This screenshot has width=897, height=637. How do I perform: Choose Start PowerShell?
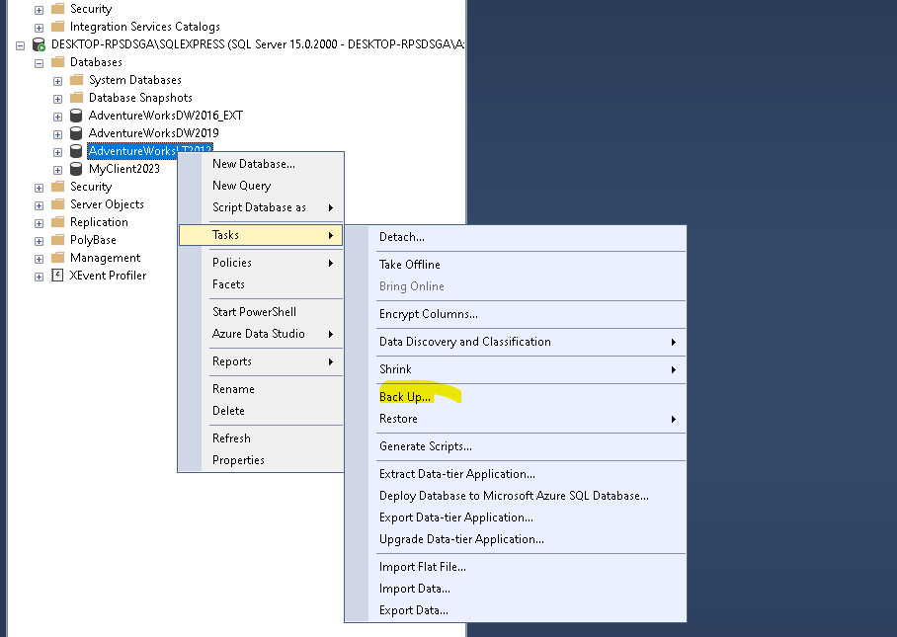click(261, 312)
